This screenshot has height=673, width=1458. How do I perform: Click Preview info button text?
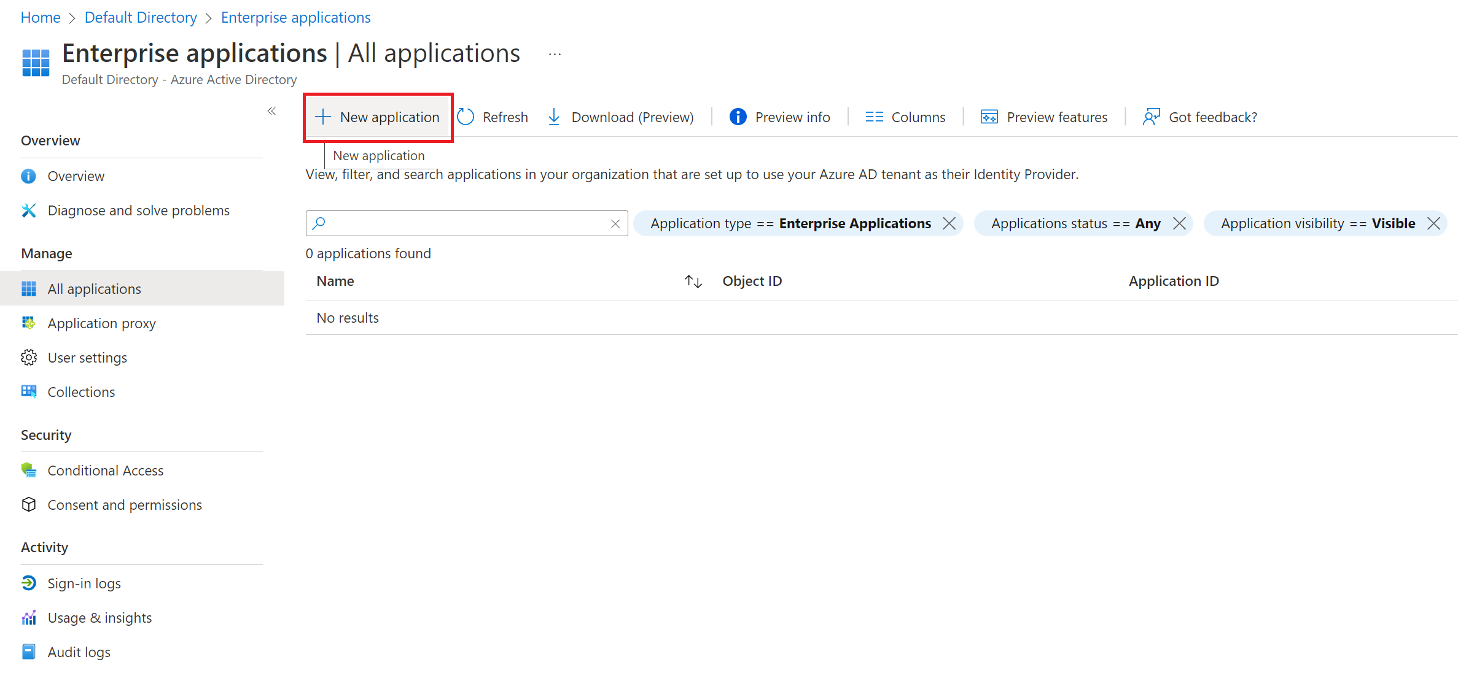pyautogui.click(x=792, y=117)
